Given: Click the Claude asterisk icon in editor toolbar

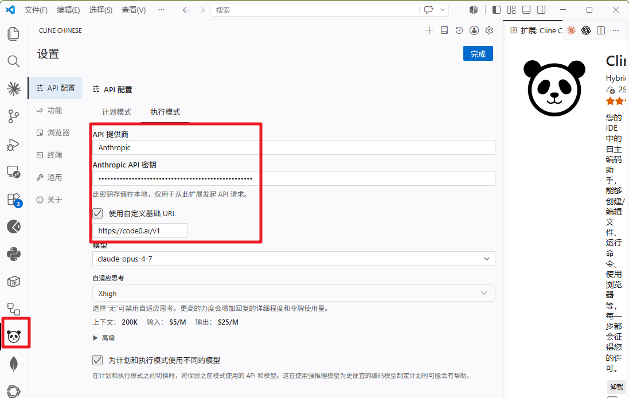Looking at the screenshot, I should pos(571,30).
